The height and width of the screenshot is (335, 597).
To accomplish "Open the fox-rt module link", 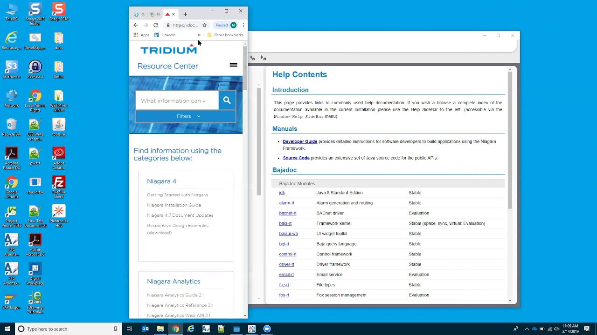I will (x=284, y=295).
